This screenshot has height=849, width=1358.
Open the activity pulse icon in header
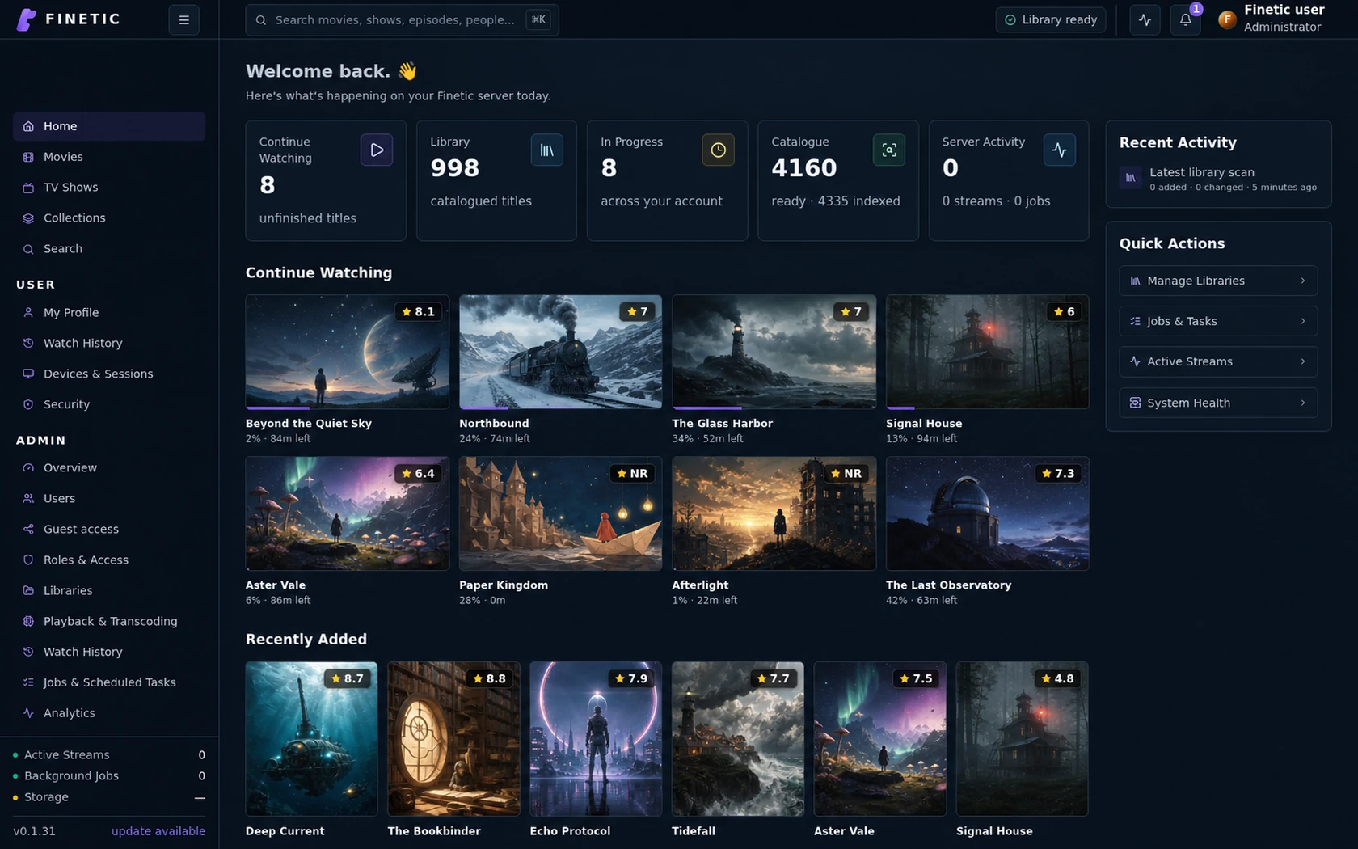[x=1145, y=20]
